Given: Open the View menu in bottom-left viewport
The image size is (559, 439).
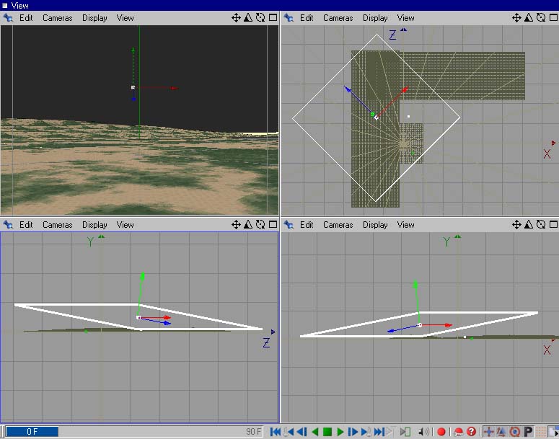Looking at the screenshot, I should [126, 225].
